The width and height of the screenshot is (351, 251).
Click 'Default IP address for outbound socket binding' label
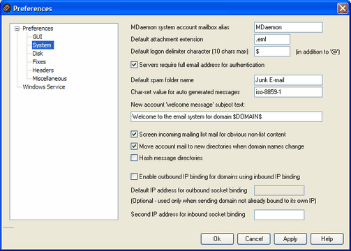tap(189, 190)
